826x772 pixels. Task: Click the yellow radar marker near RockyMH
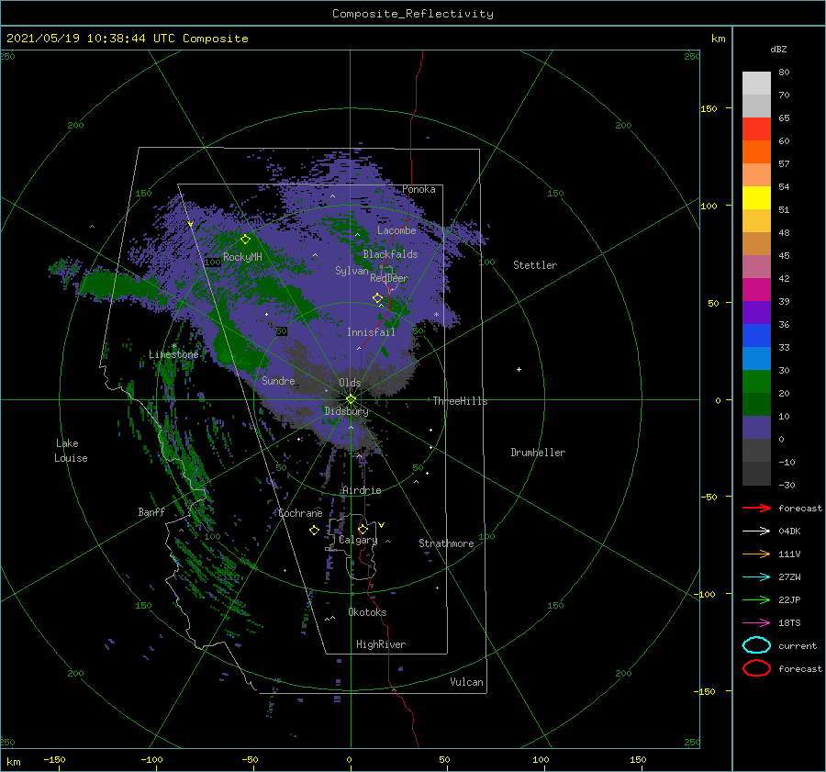245,240
